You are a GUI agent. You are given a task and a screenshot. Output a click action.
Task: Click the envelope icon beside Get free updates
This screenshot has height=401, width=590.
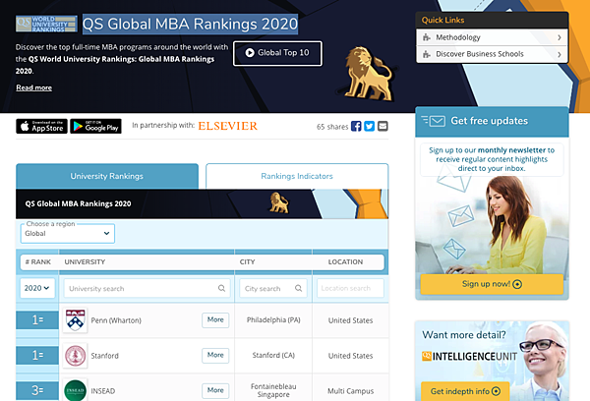coord(434,121)
